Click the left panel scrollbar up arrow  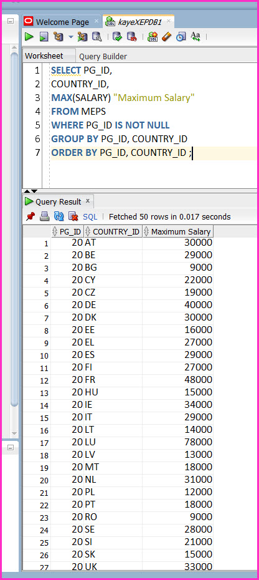[14, 48]
